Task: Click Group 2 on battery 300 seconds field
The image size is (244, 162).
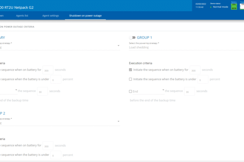Action: 48,146
